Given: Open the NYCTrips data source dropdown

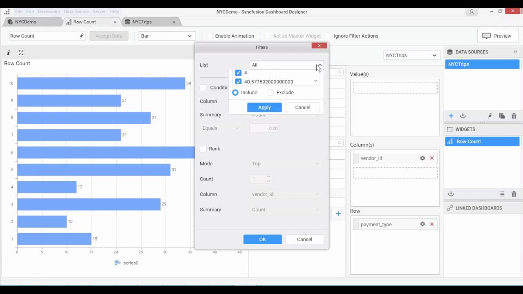Looking at the screenshot, I should (x=411, y=55).
